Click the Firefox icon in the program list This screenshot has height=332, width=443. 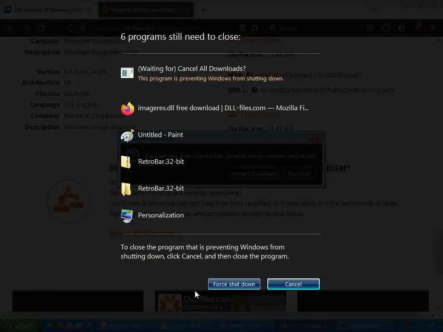pos(128,109)
